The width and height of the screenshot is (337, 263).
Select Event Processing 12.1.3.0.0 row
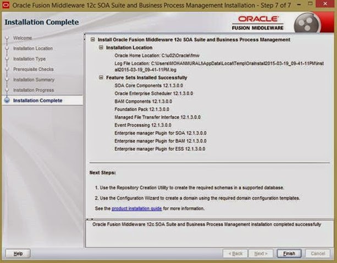(143, 125)
